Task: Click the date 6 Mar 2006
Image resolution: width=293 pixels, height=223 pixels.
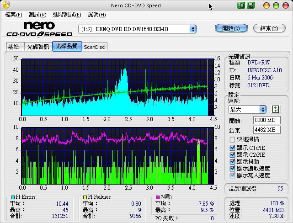Action: point(260,78)
